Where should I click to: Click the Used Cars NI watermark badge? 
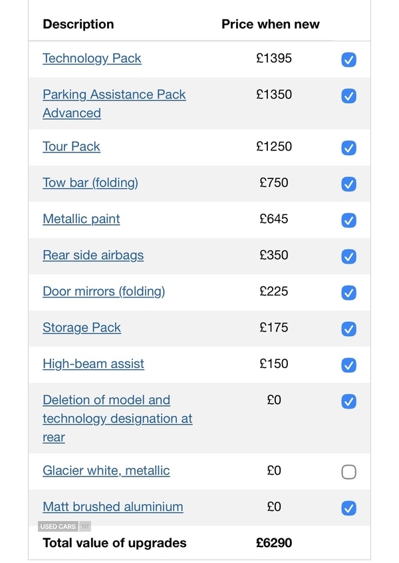pos(65,526)
